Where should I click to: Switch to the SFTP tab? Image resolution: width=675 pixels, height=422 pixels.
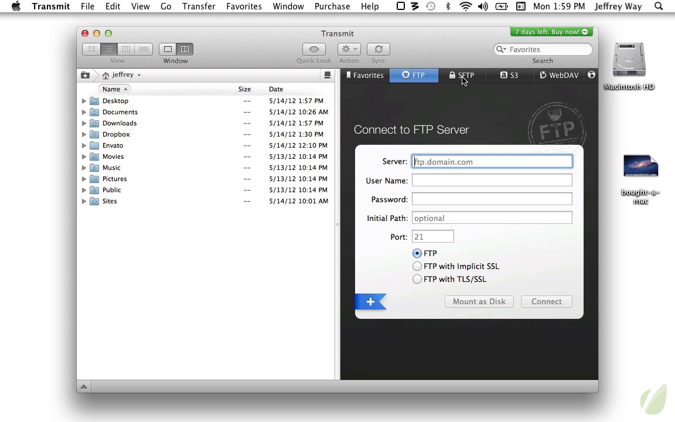(462, 76)
